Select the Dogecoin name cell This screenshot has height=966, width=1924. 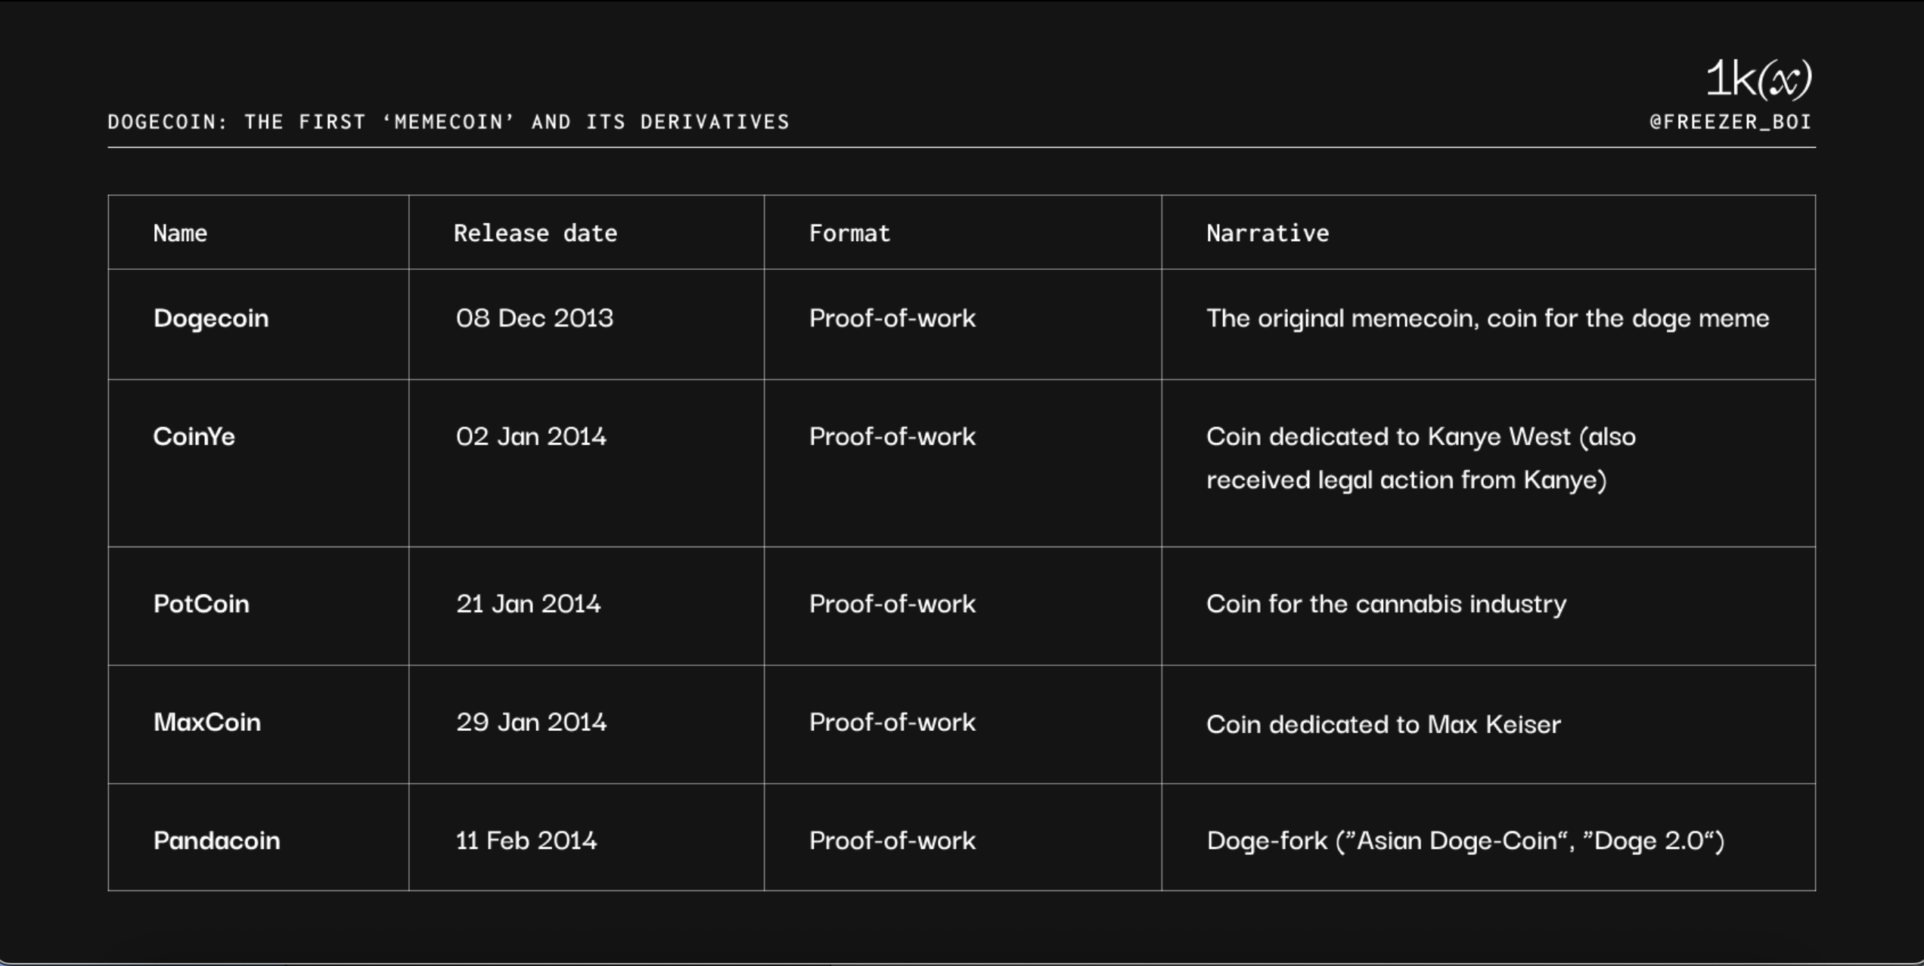coord(211,318)
